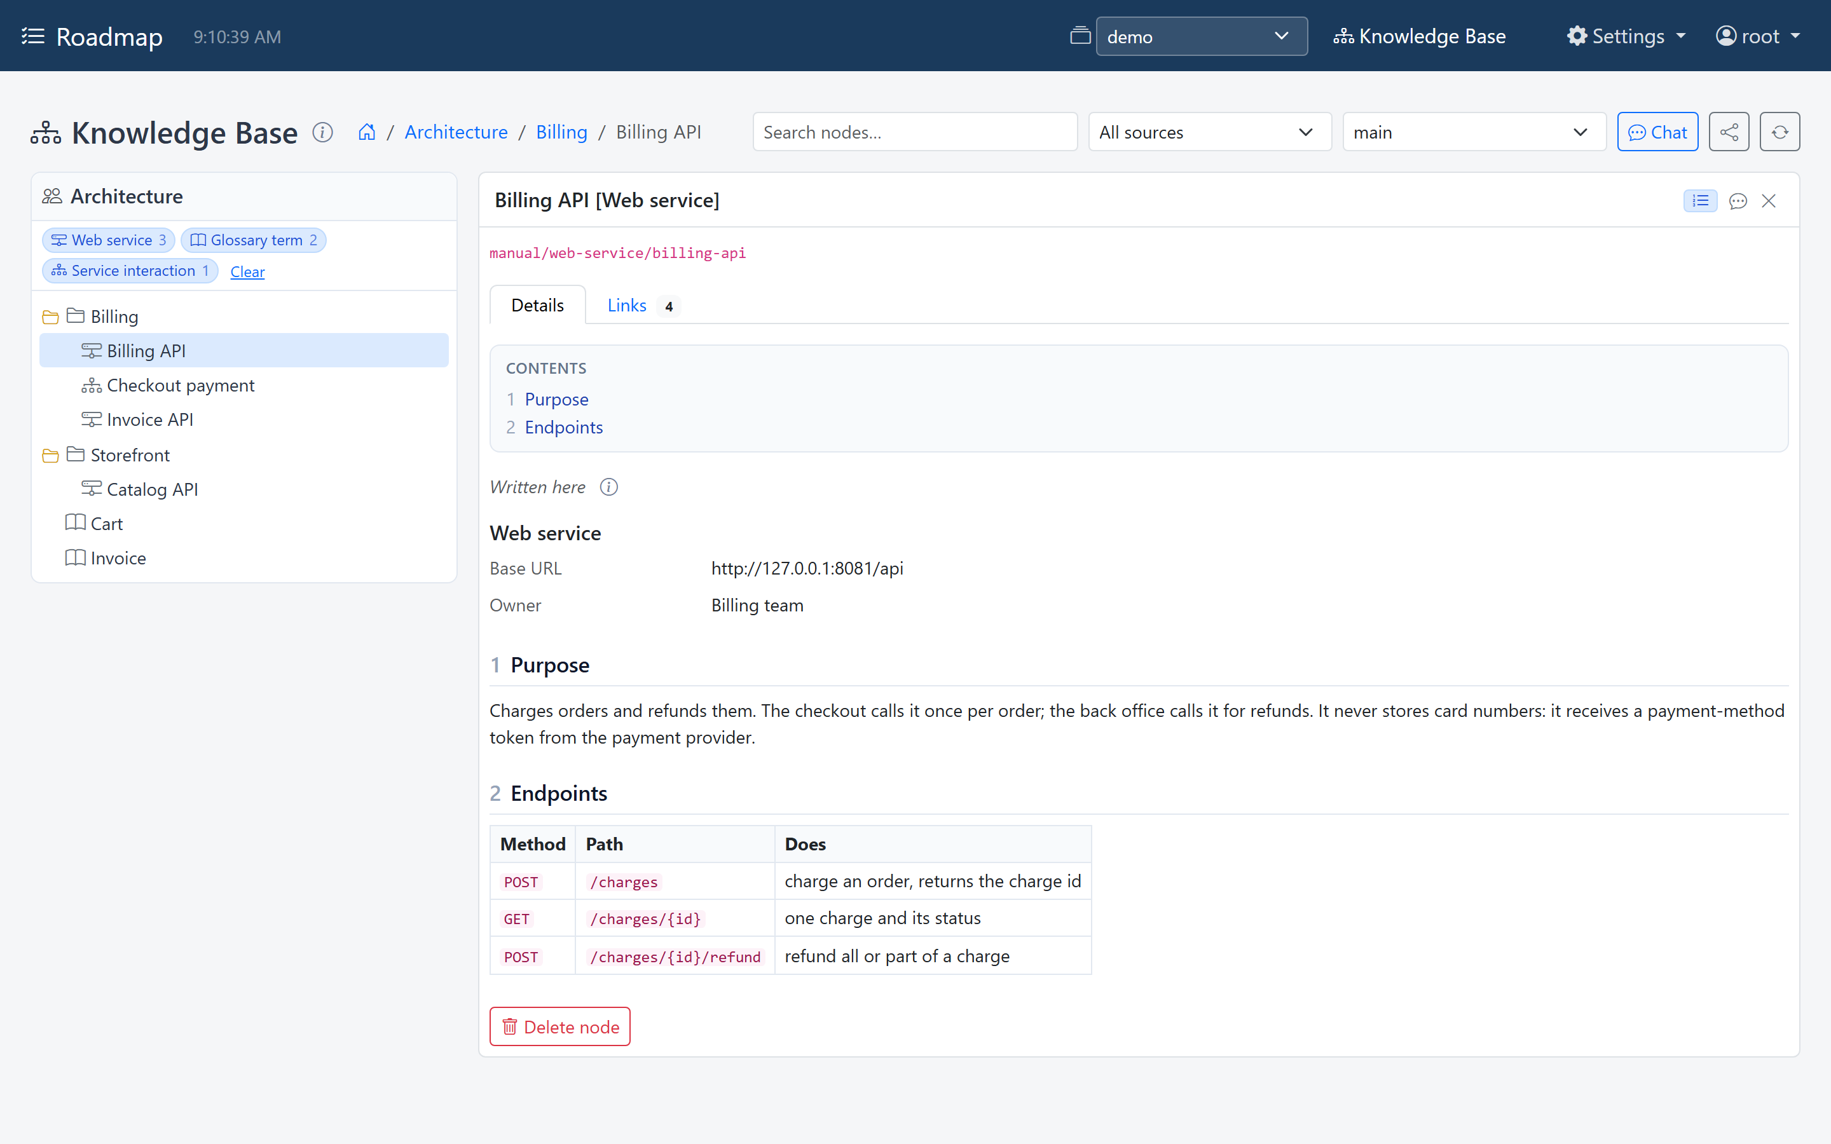Open Knowledge Base in the top navigation
The height and width of the screenshot is (1144, 1831).
[x=1420, y=36]
